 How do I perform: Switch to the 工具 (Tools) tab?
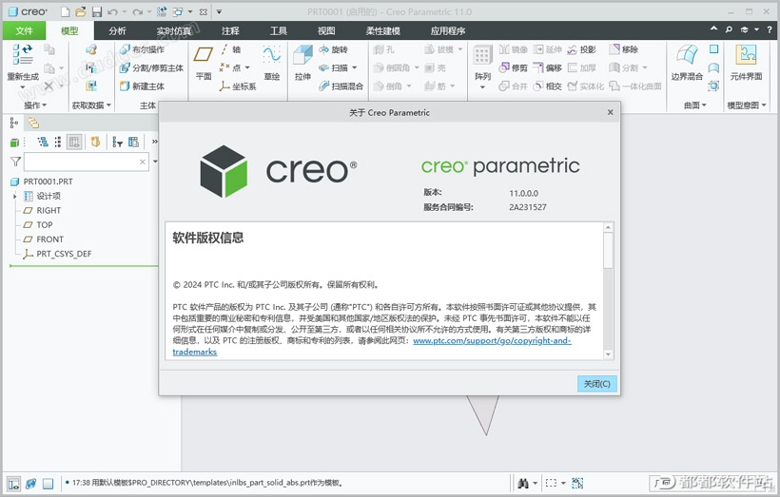[x=278, y=30]
